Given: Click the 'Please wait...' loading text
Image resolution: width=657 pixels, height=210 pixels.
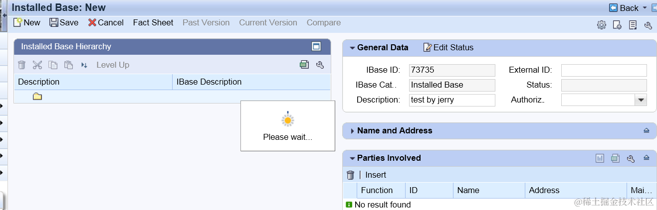Looking at the screenshot, I should coord(287,137).
